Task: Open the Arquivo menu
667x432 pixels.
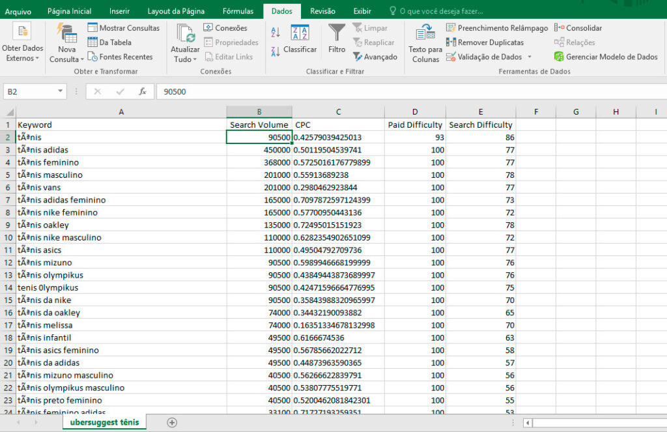Action: click(x=18, y=12)
